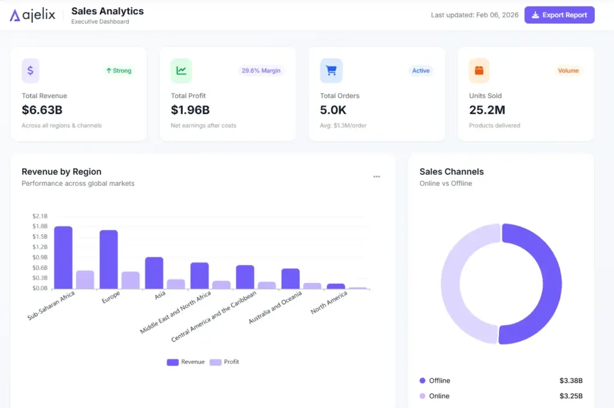Expand the Active badge on Total Orders card
614x408 pixels.
pos(420,71)
